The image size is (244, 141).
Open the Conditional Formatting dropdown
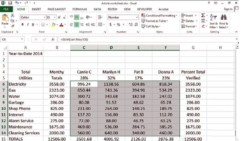[x=159, y=15]
